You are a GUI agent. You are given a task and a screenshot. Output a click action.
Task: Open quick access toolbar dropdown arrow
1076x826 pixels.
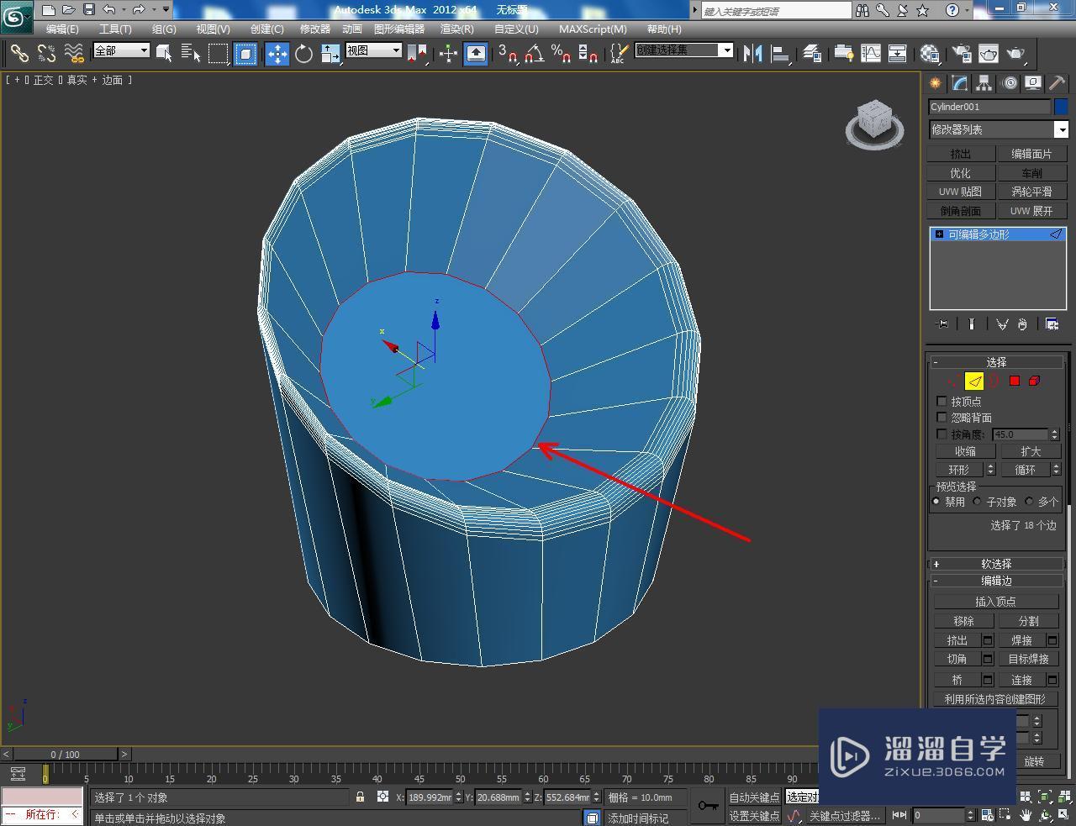coord(166,10)
